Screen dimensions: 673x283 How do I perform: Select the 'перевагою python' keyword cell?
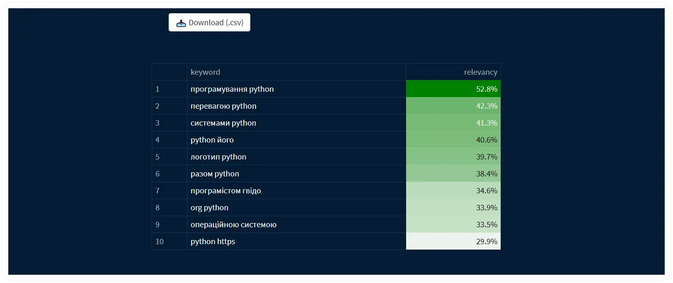click(x=296, y=106)
